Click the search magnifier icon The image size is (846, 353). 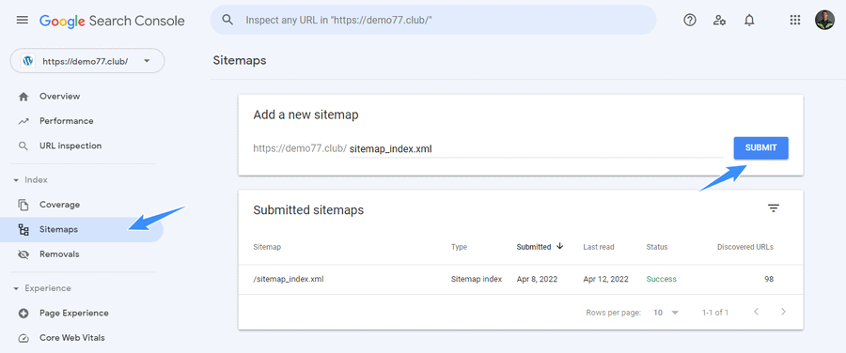click(x=227, y=20)
